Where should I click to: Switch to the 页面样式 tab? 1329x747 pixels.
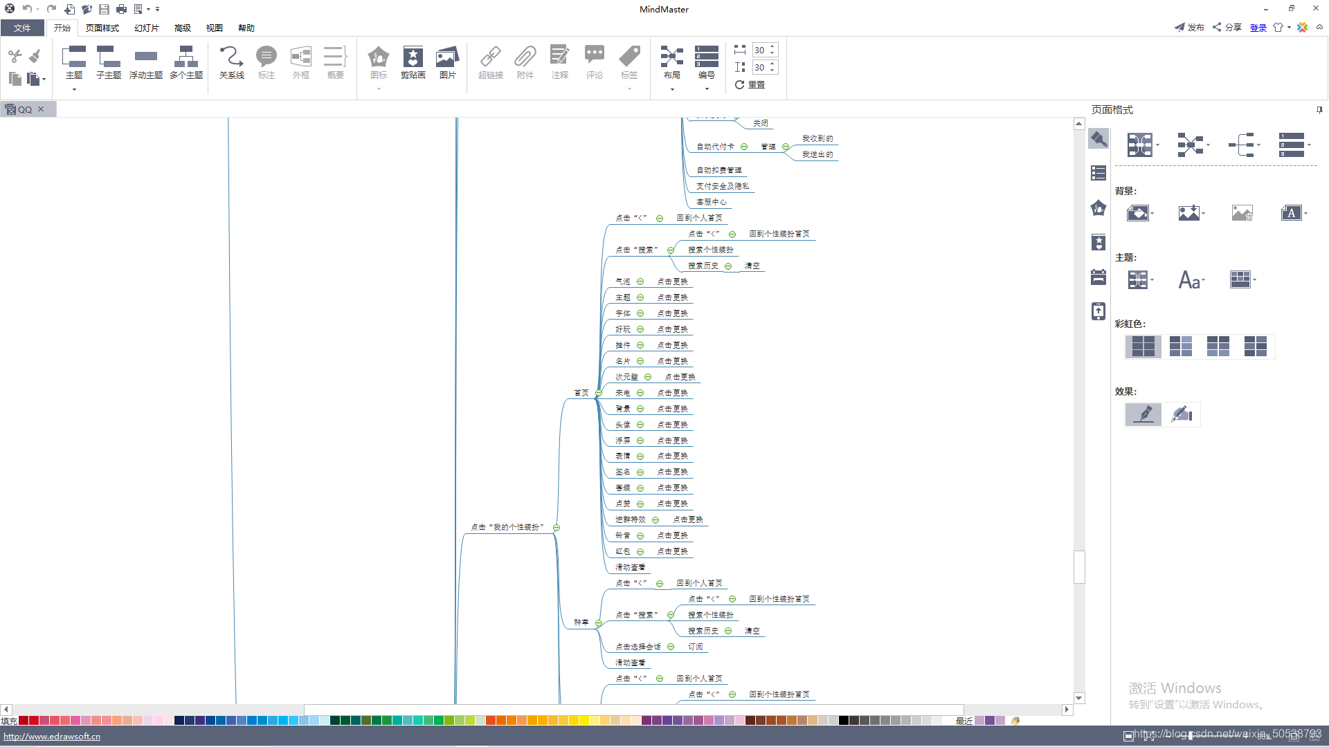pos(102,28)
